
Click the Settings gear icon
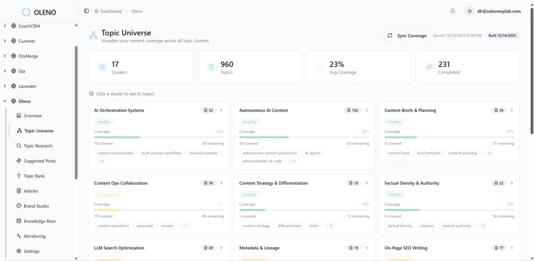tap(19, 251)
